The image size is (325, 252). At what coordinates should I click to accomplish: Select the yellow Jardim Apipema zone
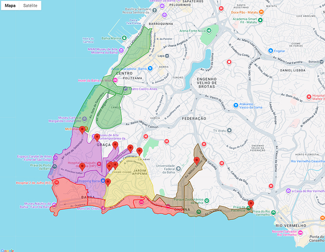(x=128, y=183)
